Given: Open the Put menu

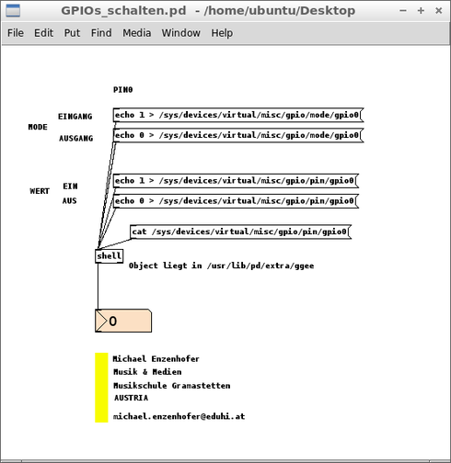Looking at the screenshot, I should coord(72,33).
